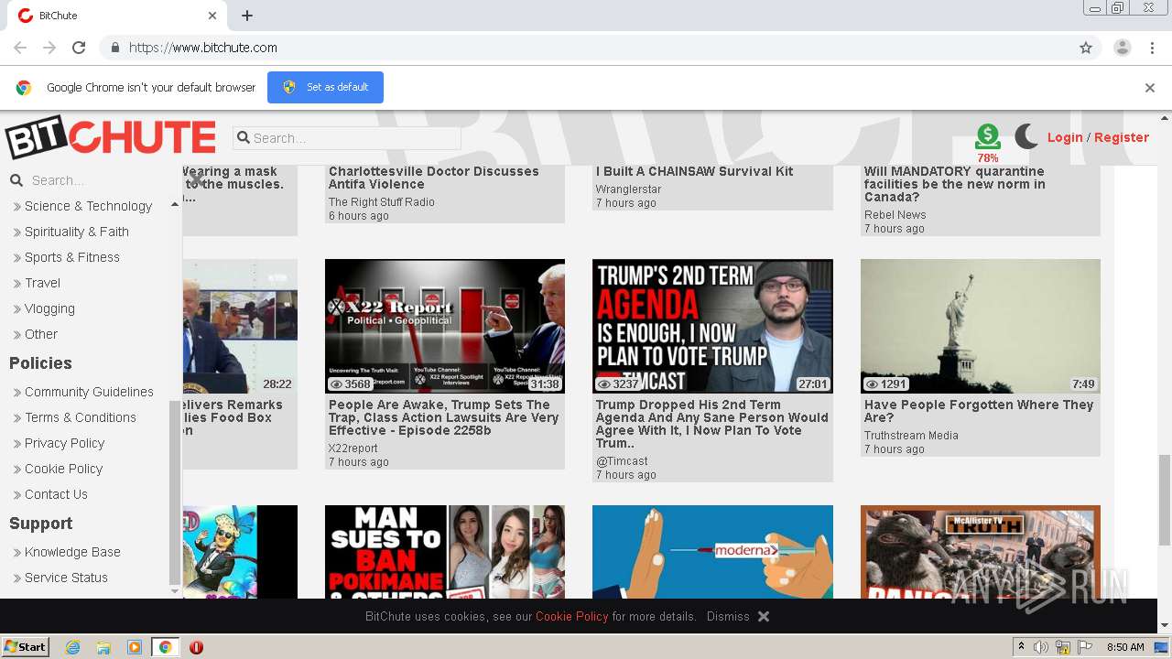Reload the page
The width and height of the screenshot is (1172, 659).
click(79, 48)
